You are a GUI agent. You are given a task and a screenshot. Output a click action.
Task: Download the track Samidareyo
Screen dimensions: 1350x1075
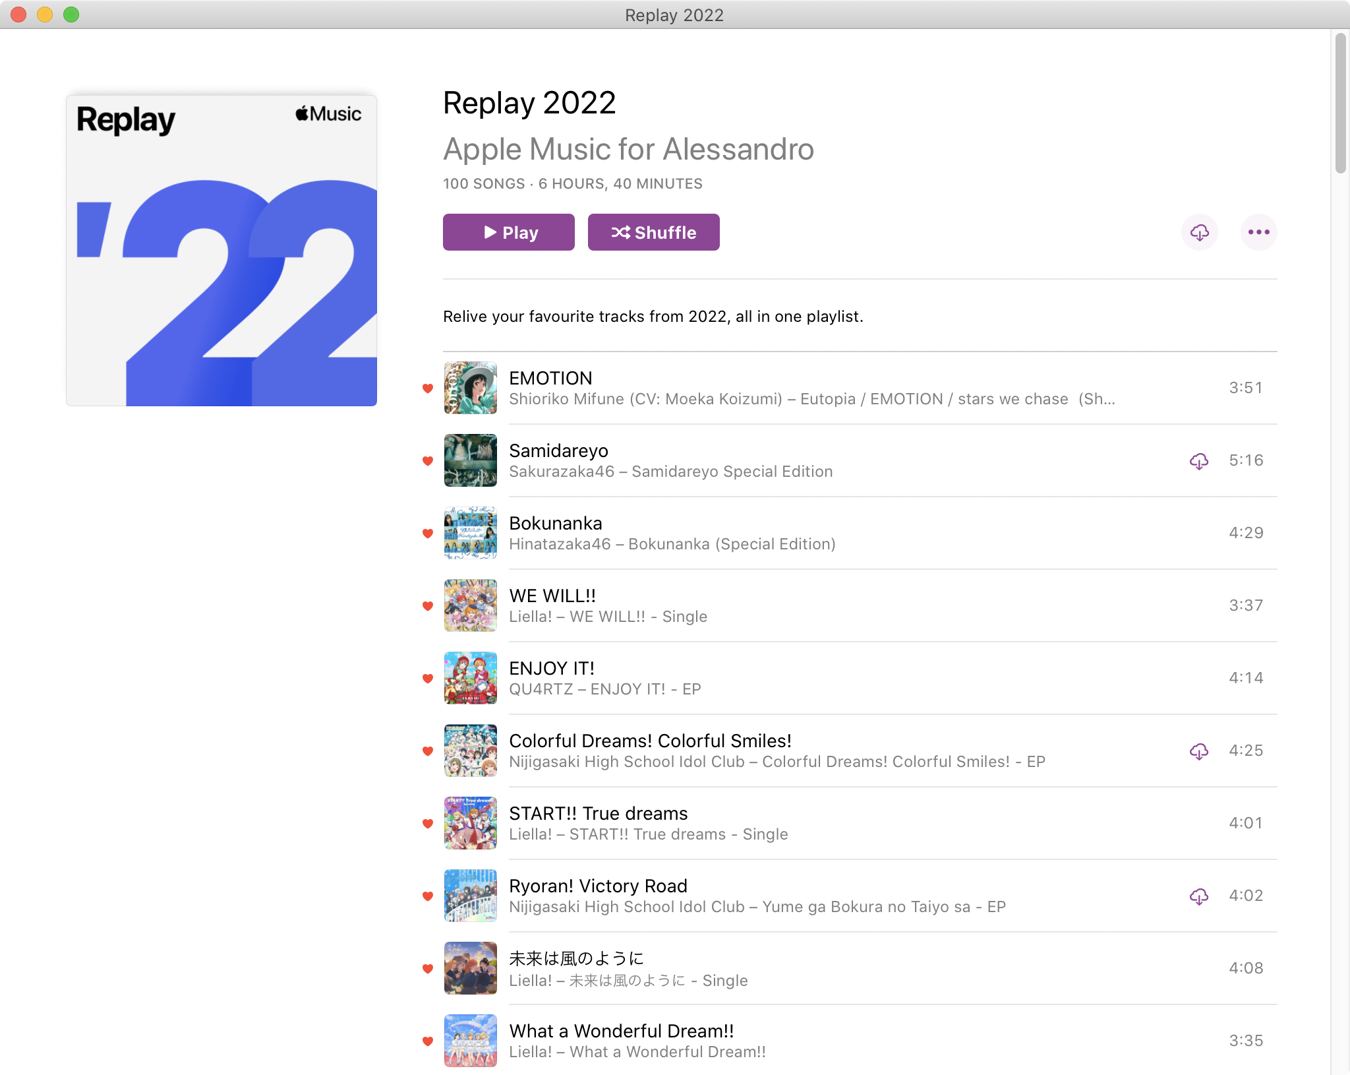pos(1198,461)
